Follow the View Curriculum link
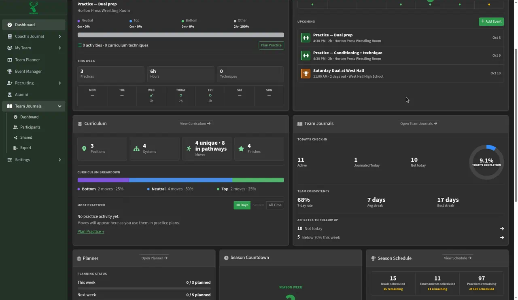 pos(195,124)
